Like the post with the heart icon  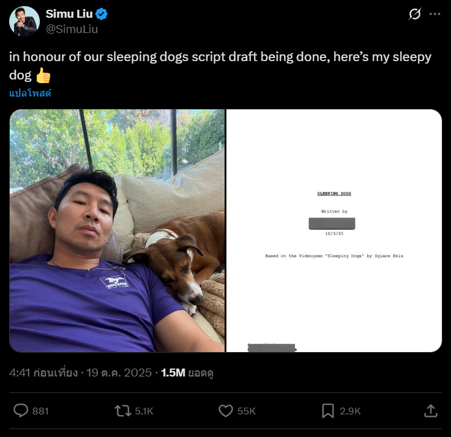pyautogui.click(x=226, y=411)
